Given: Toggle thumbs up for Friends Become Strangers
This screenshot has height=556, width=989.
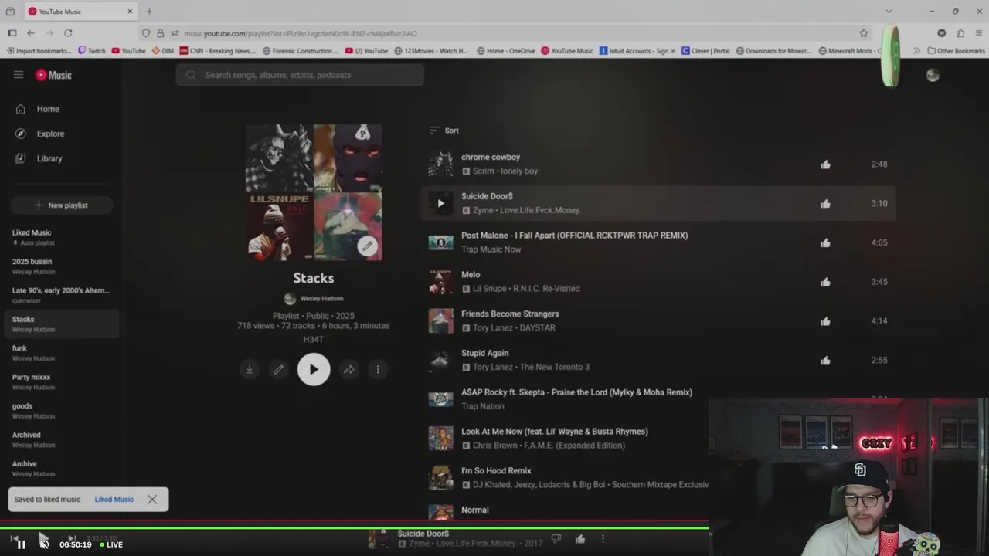Looking at the screenshot, I should 825,321.
